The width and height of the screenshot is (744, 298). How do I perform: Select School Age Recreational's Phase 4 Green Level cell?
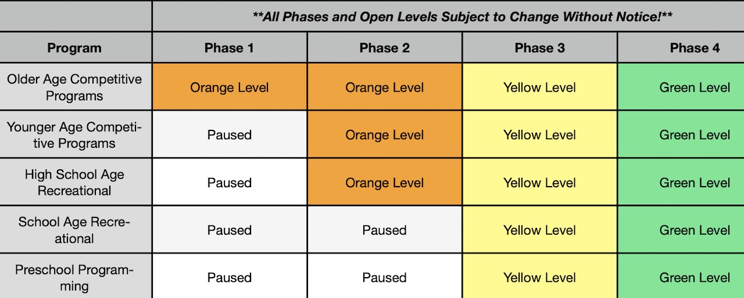(x=695, y=230)
